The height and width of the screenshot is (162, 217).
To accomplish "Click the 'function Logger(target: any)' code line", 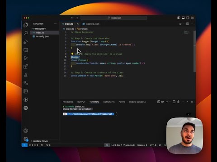I will [90, 41].
